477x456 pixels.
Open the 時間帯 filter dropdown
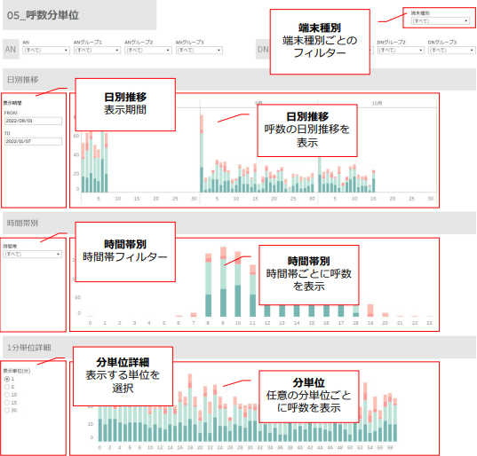tap(32, 255)
